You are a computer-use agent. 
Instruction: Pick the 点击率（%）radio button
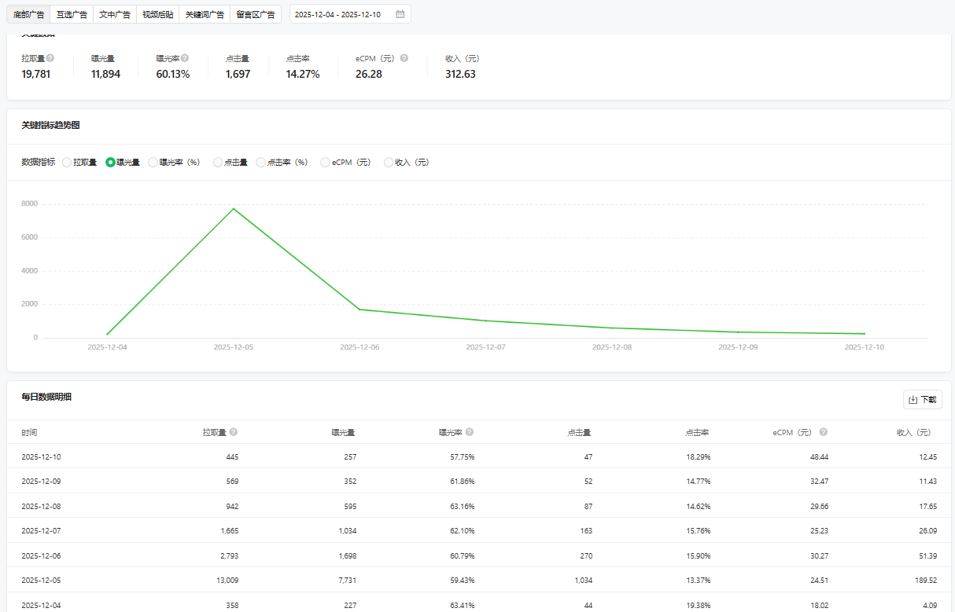[x=261, y=163]
